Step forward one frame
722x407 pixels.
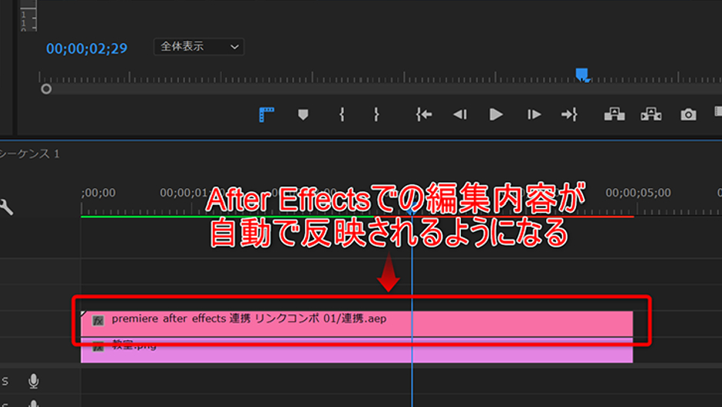pos(534,114)
